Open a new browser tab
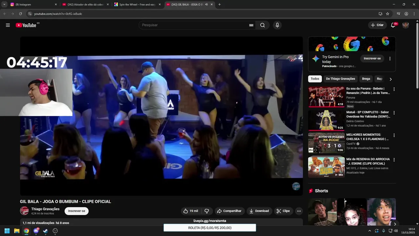The image size is (419, 236). 219,5
